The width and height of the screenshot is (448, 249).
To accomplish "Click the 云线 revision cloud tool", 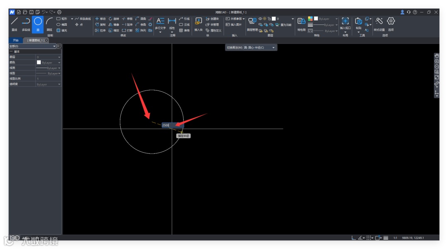I will pyautogui.click(x=184, y=24).
